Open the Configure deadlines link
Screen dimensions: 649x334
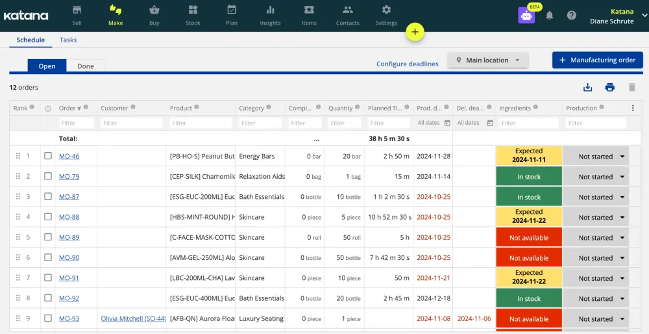[x=407, y=64]
